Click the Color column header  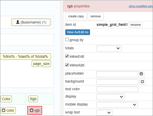[x=6, y=99]
